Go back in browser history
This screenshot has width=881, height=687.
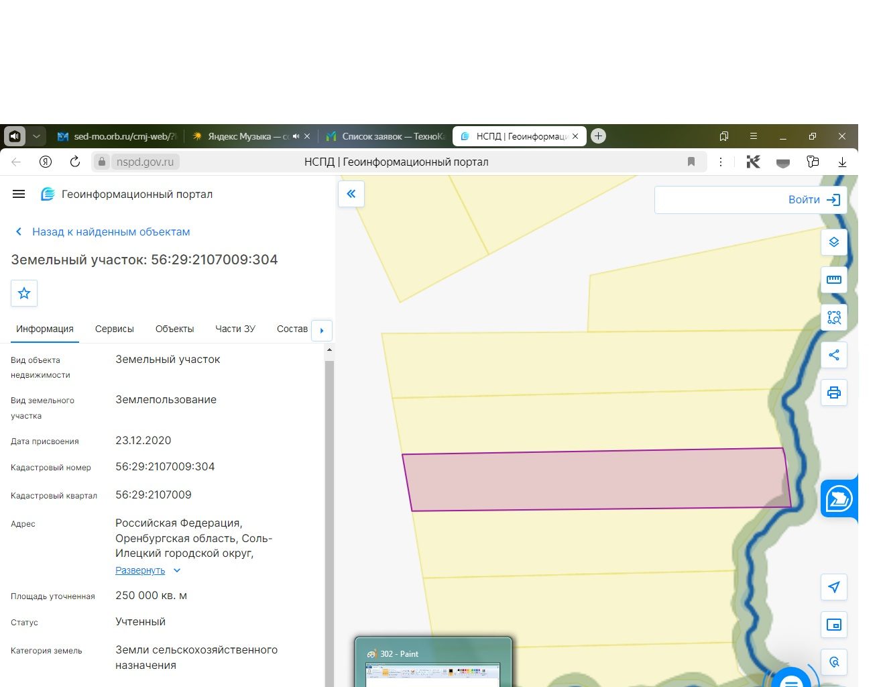[16, 162]
